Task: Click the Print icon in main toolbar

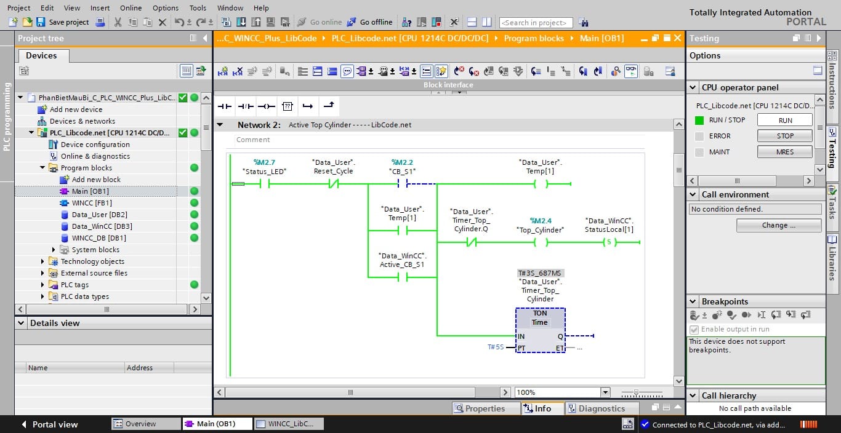Action: click(100, 22)
